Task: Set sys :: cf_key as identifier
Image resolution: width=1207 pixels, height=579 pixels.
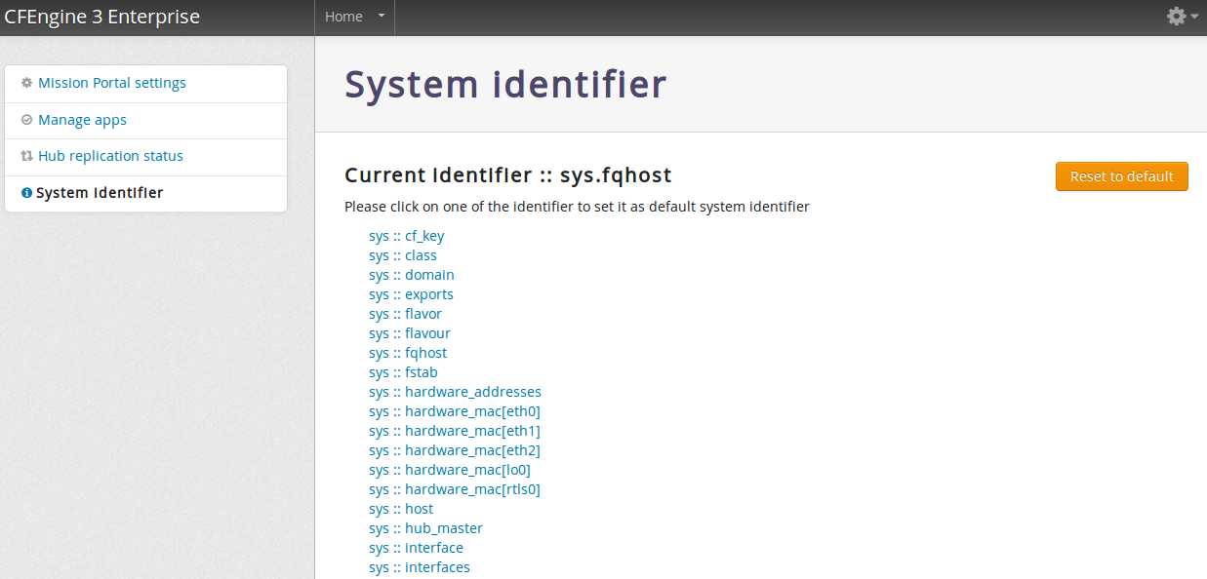Action: pyautogui.click(x=406, y=236)
